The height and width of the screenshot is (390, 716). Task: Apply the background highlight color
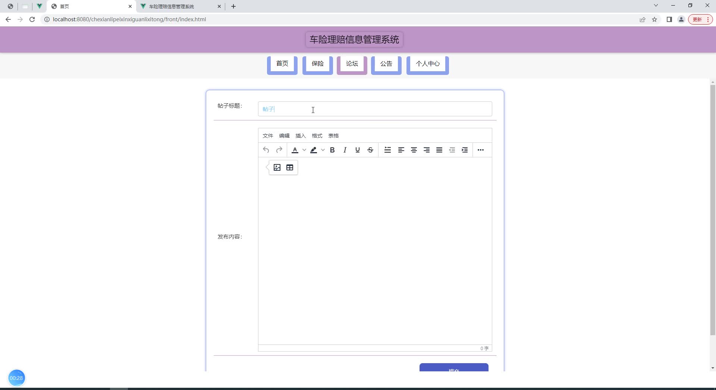click(314, 150)
